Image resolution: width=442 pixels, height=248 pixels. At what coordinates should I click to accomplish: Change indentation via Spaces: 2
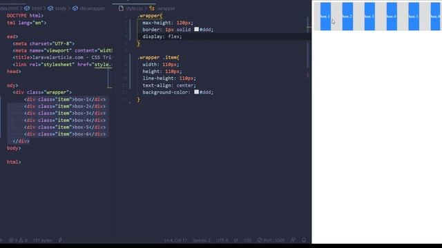pos(202,240)
